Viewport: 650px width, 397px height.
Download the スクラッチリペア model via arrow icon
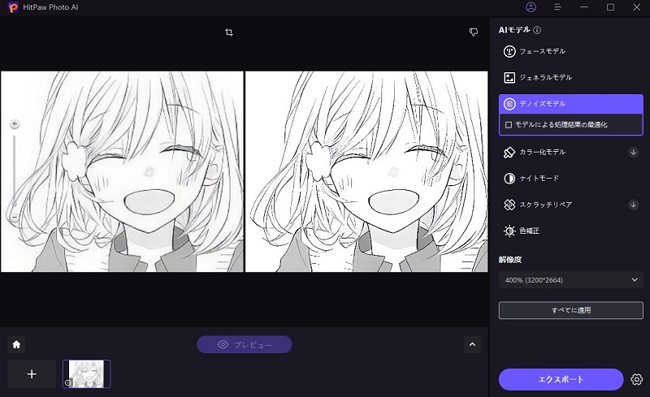[634, 205]
